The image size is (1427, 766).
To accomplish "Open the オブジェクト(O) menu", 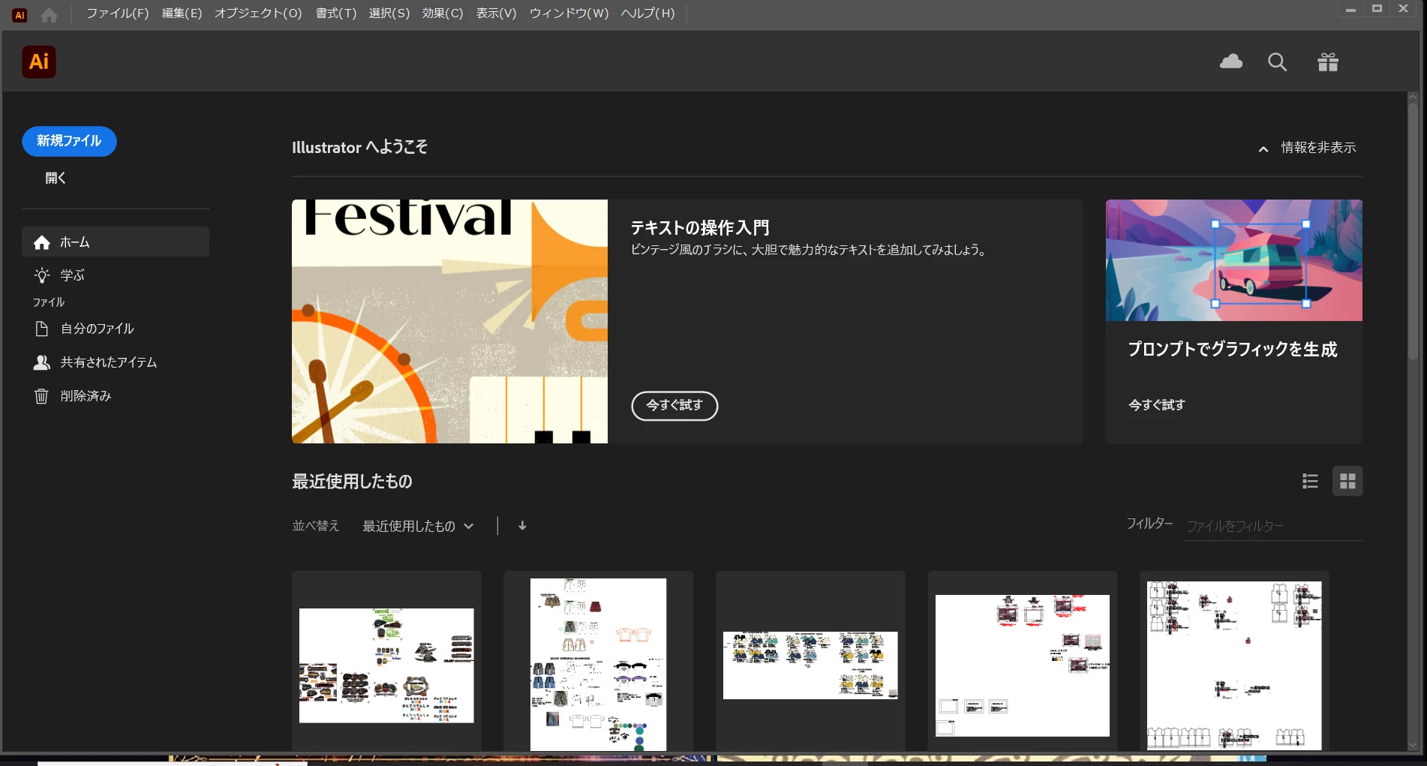I will point(258,14).
